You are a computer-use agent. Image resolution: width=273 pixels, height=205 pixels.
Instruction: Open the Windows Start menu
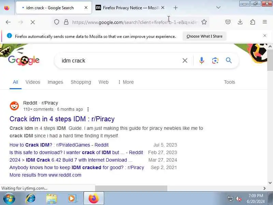[x=9, y=199]
